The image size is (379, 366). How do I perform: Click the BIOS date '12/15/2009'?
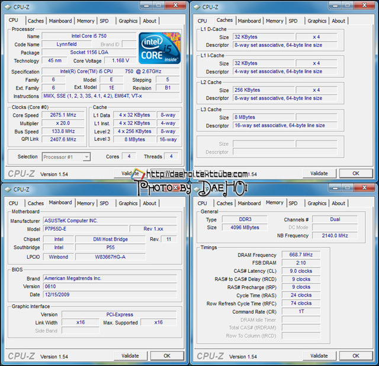(110, 295)
